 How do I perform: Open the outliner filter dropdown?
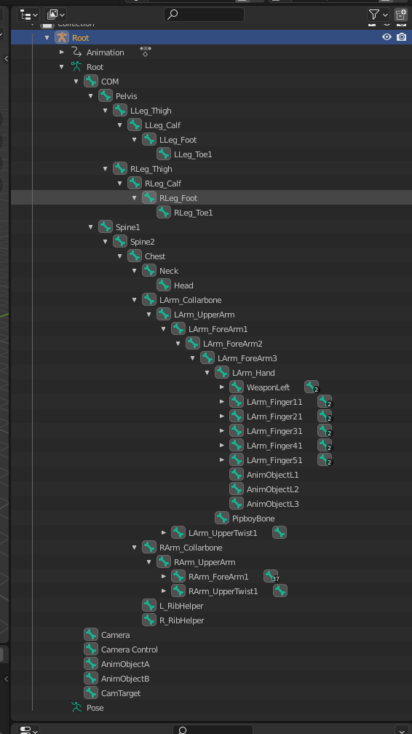[x=379, y=15]
